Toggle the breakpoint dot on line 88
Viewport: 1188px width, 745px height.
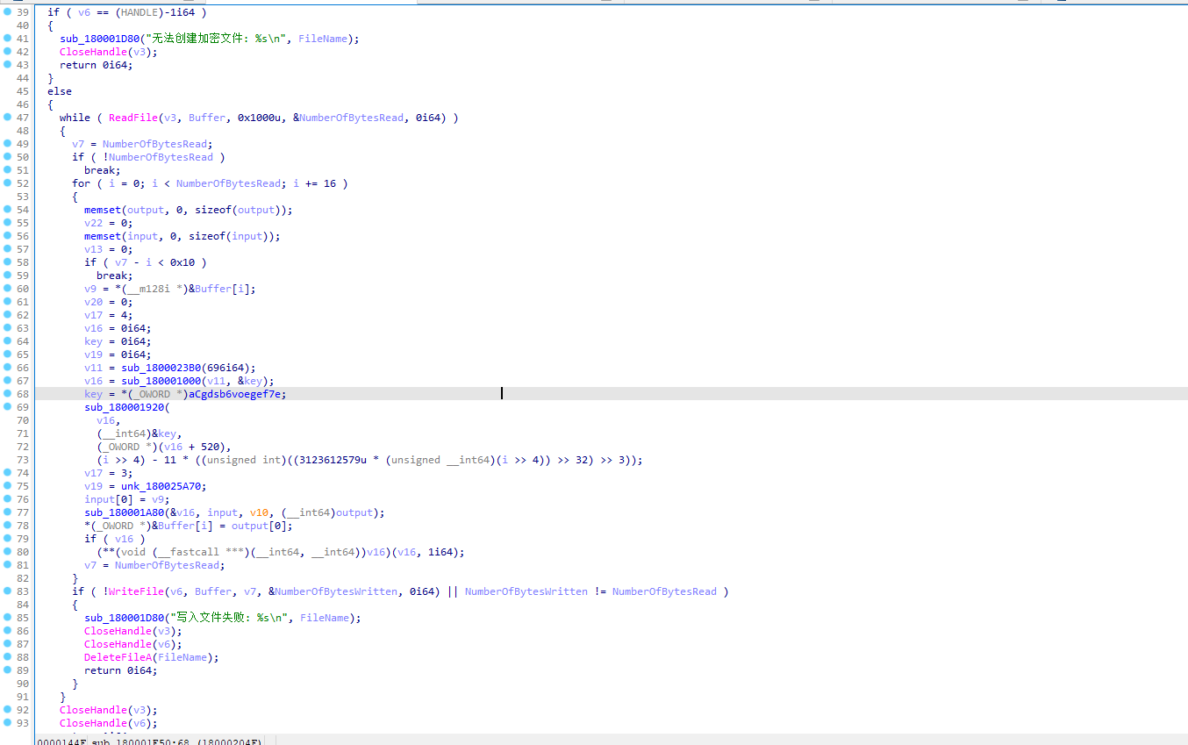click(7, 656)
